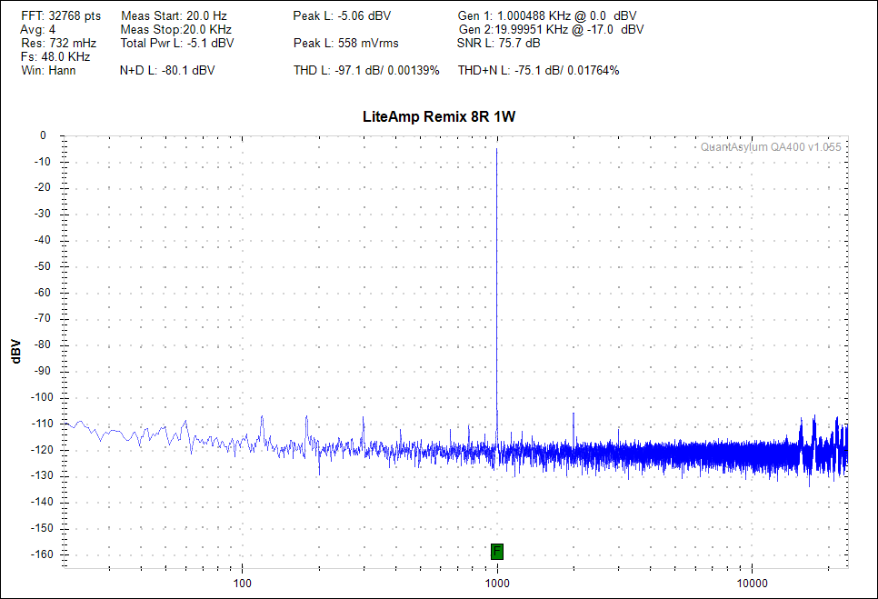
Task: Click the -80 y-axis tick label
Action: pyautogui.click(x=43, y=344)
